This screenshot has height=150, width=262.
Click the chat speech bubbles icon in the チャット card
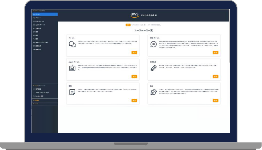click(x=72, y=44)
